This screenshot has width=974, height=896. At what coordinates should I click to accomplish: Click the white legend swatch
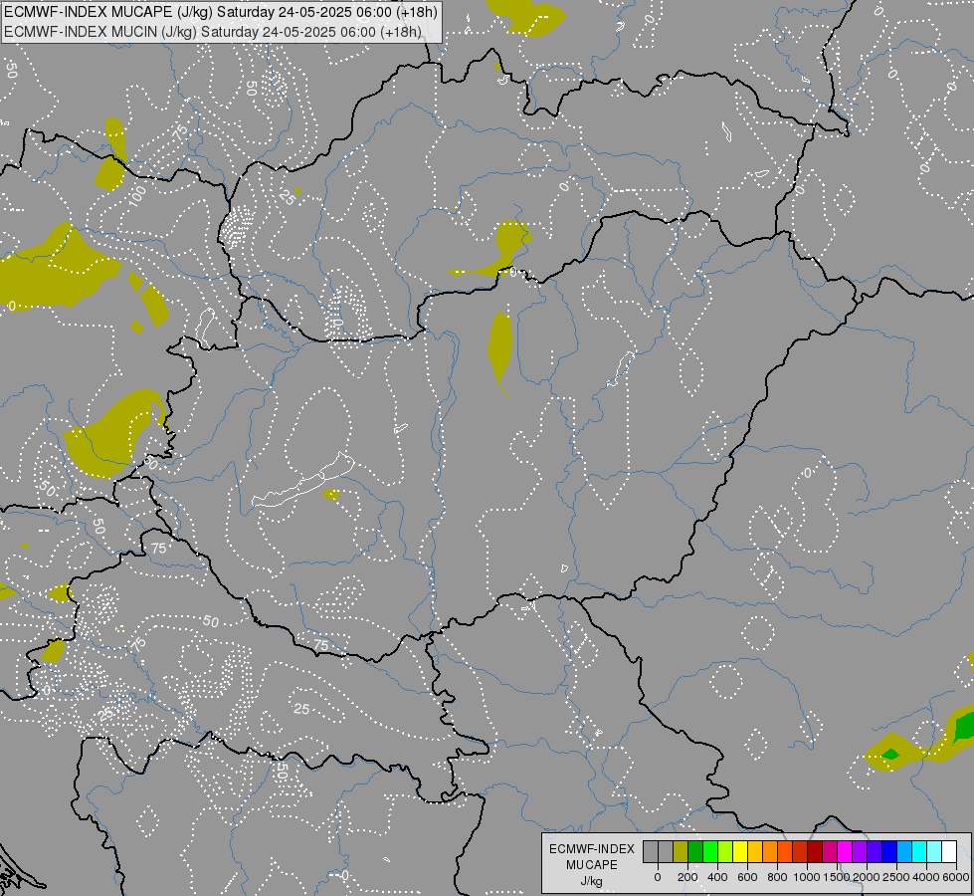point(949,851)
